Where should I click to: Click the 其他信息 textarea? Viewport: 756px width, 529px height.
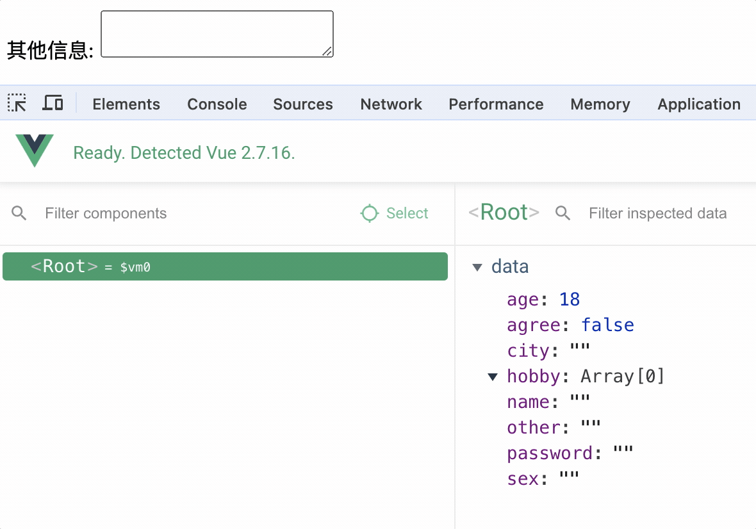[217, 34]
